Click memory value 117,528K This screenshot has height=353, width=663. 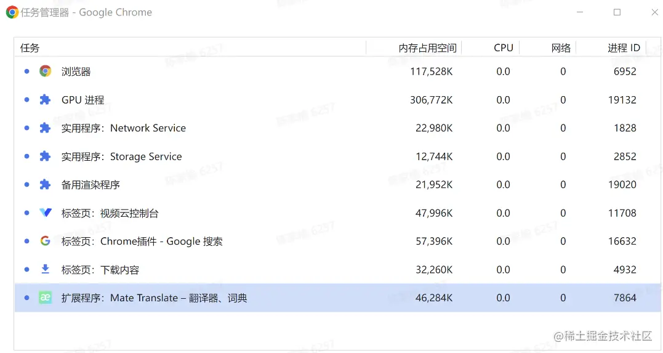point(432,71)
